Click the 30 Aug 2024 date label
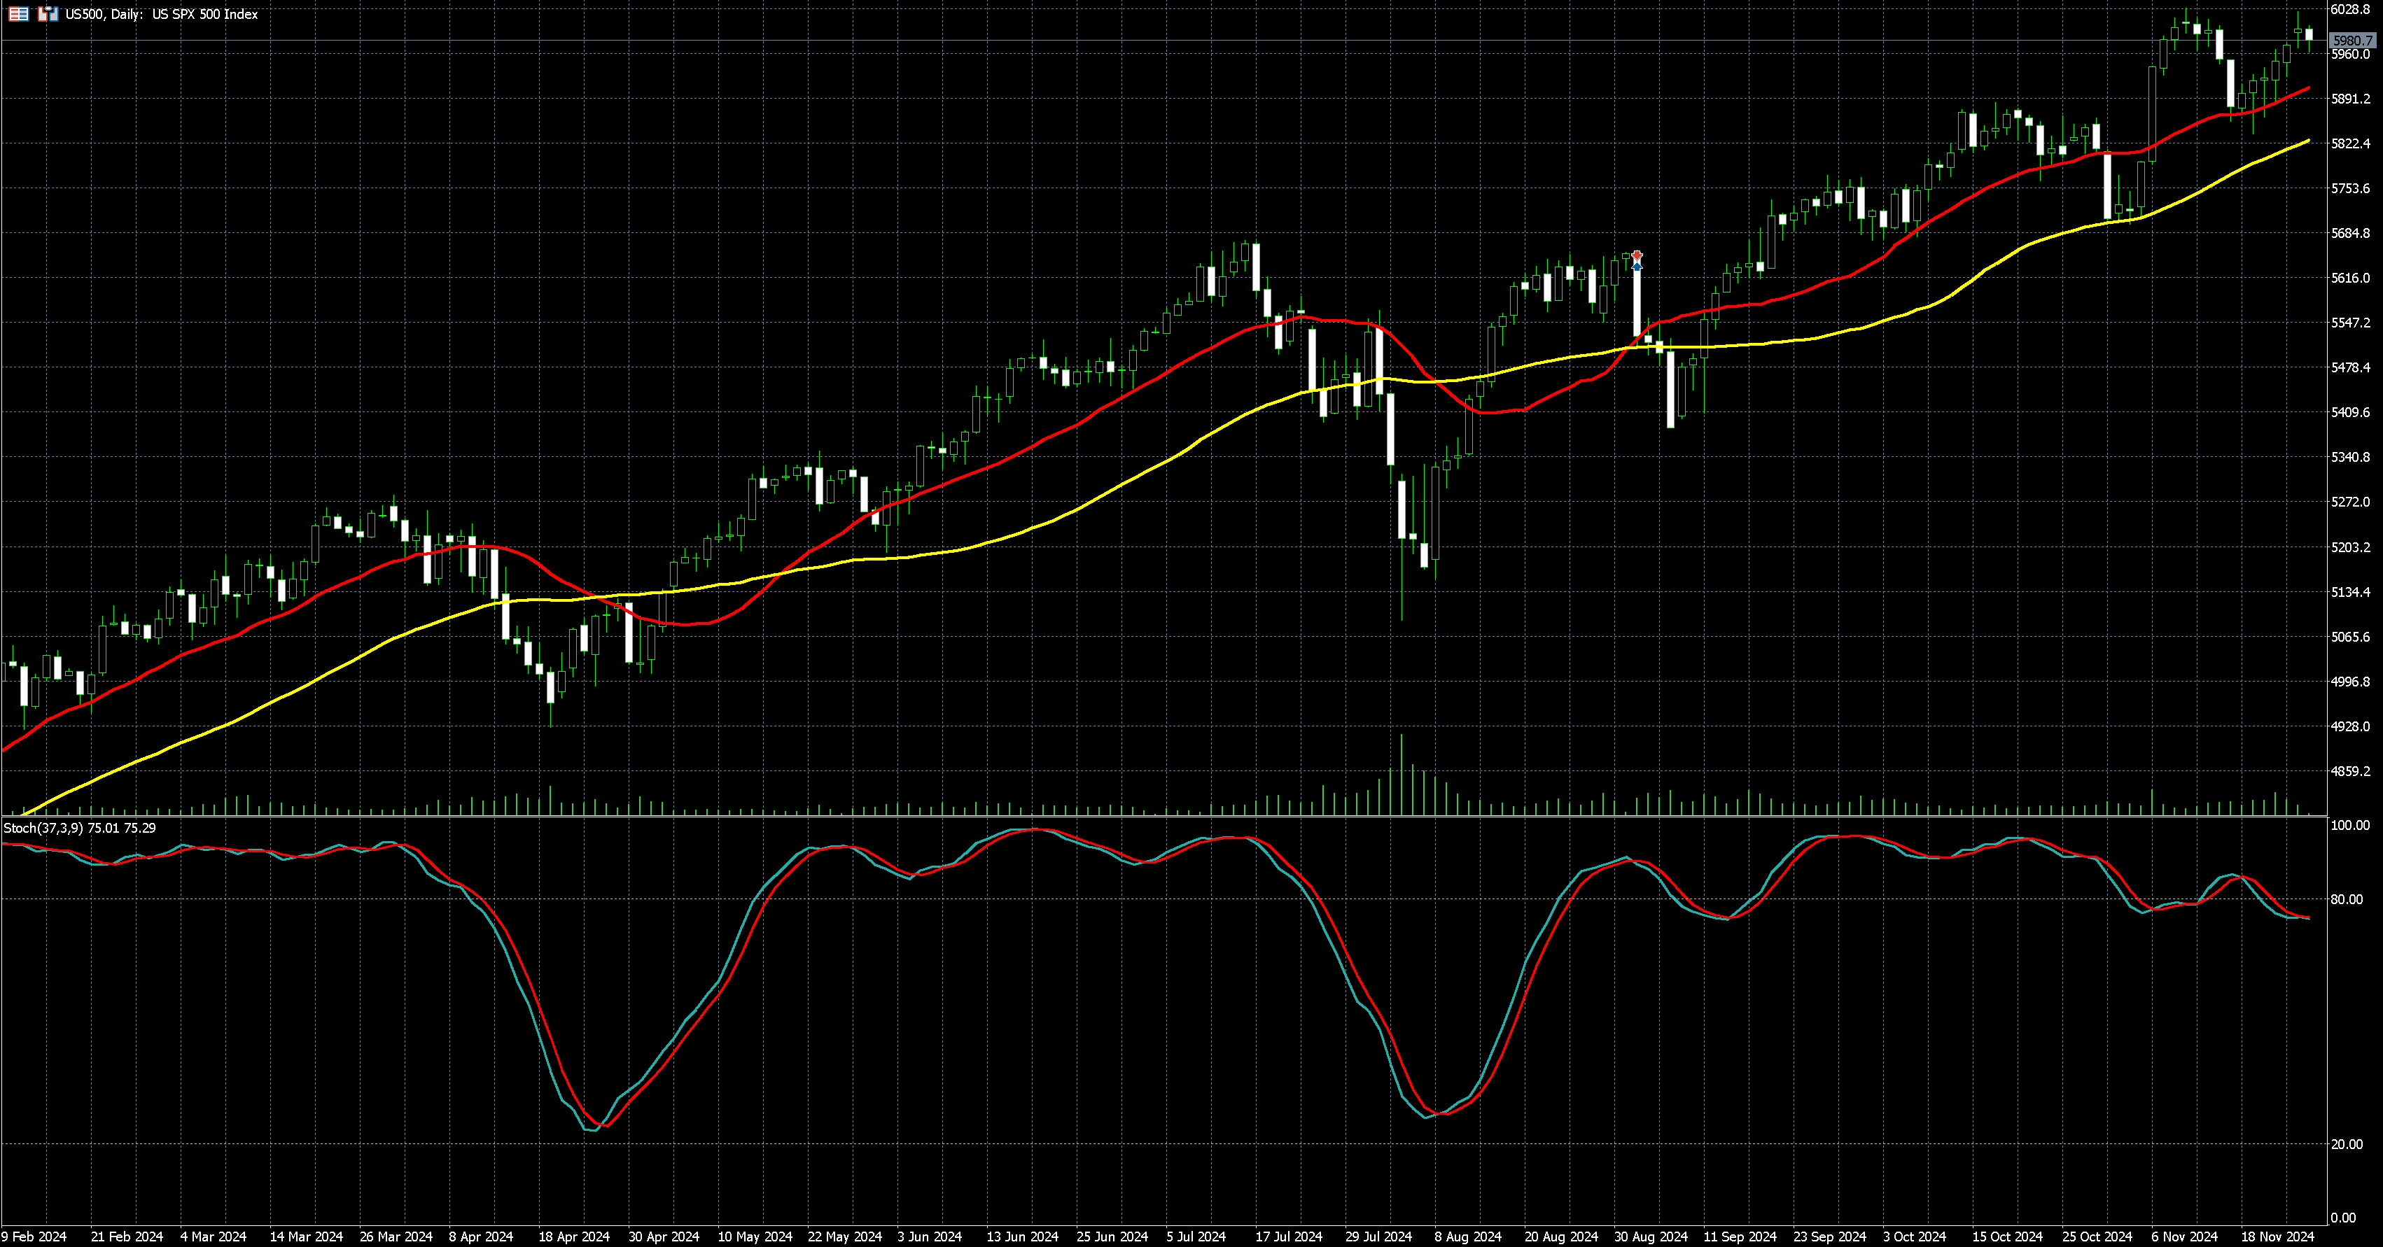The image size is (2383, 1247). tap(1651, 1236)
